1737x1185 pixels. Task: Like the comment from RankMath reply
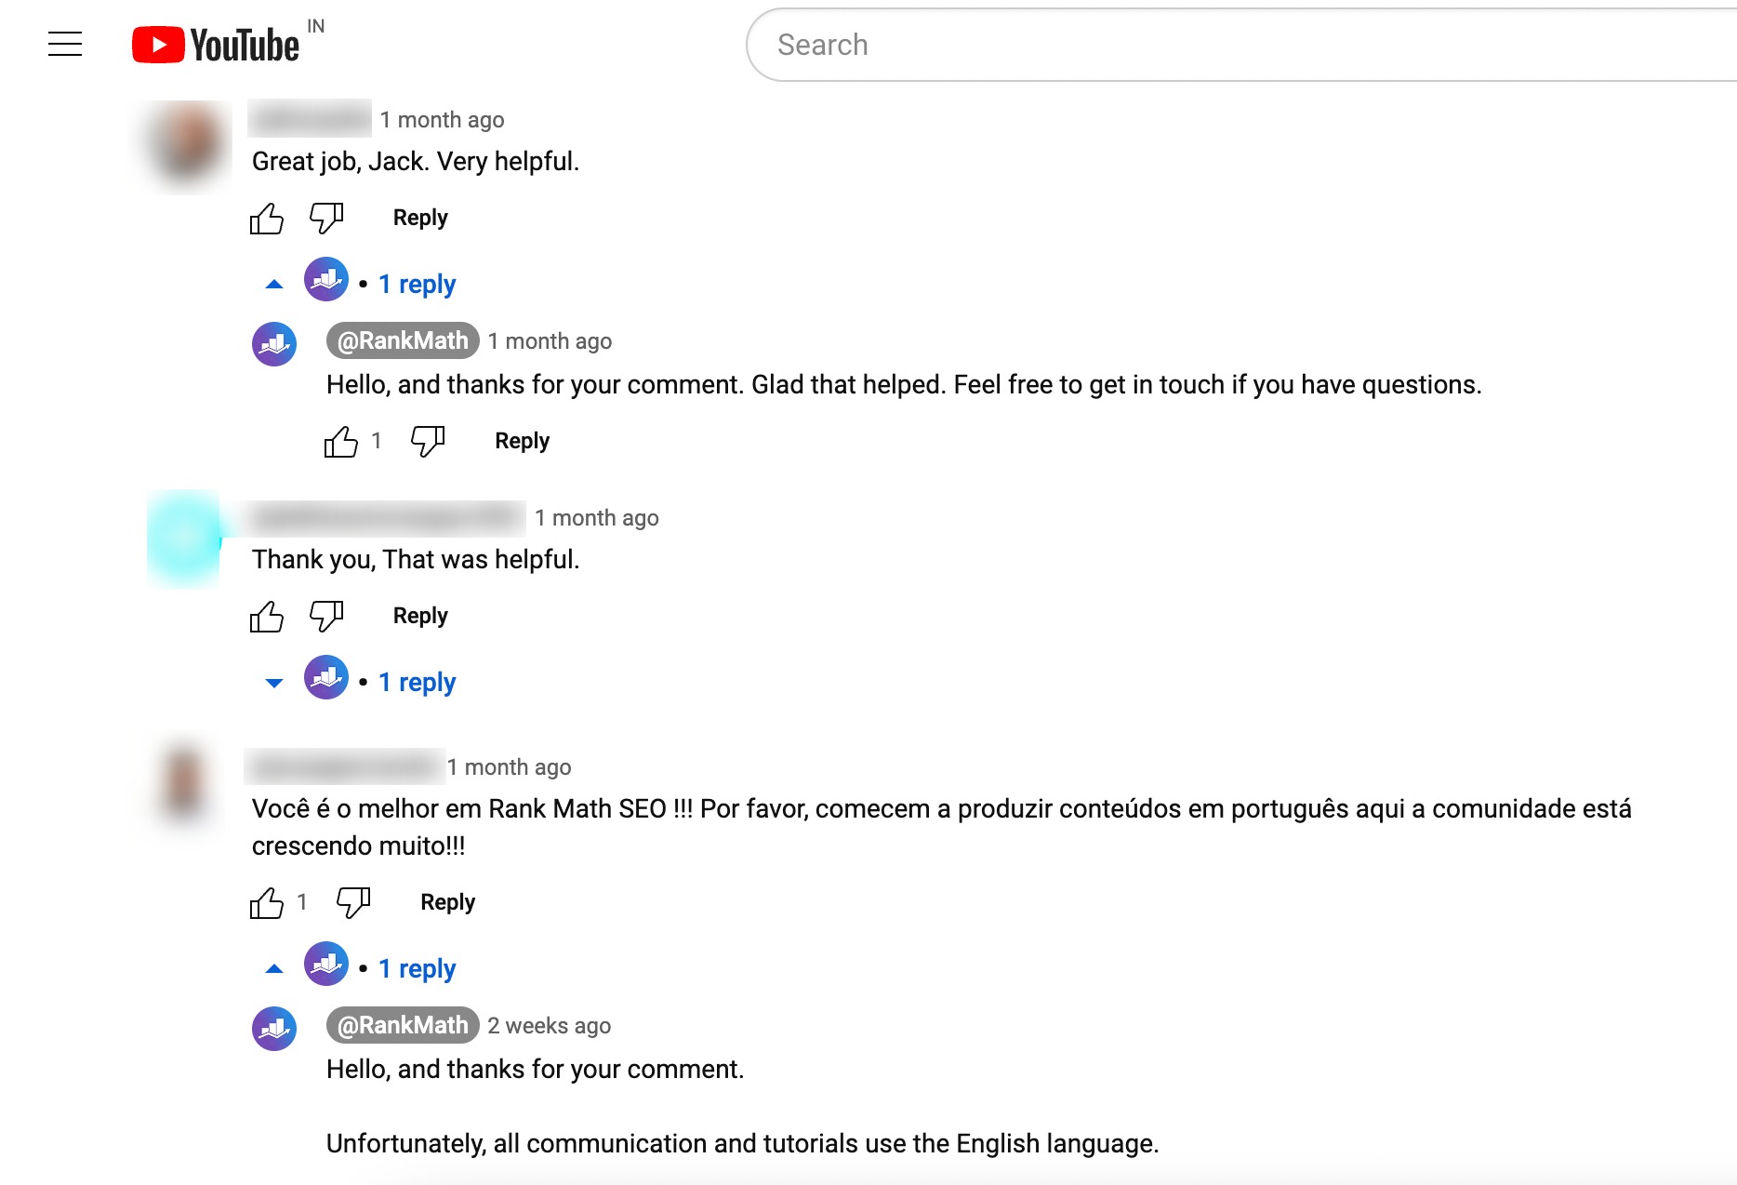(341, 440)
